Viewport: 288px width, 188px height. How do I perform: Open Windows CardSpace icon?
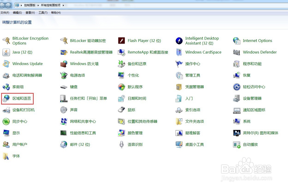[179, 52]
